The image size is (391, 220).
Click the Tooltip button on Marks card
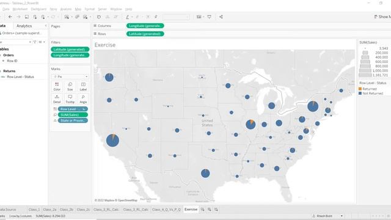pos(70,99)
